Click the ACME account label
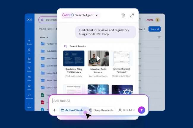Screen dimensions: 193x128 [x=150, y=20]
